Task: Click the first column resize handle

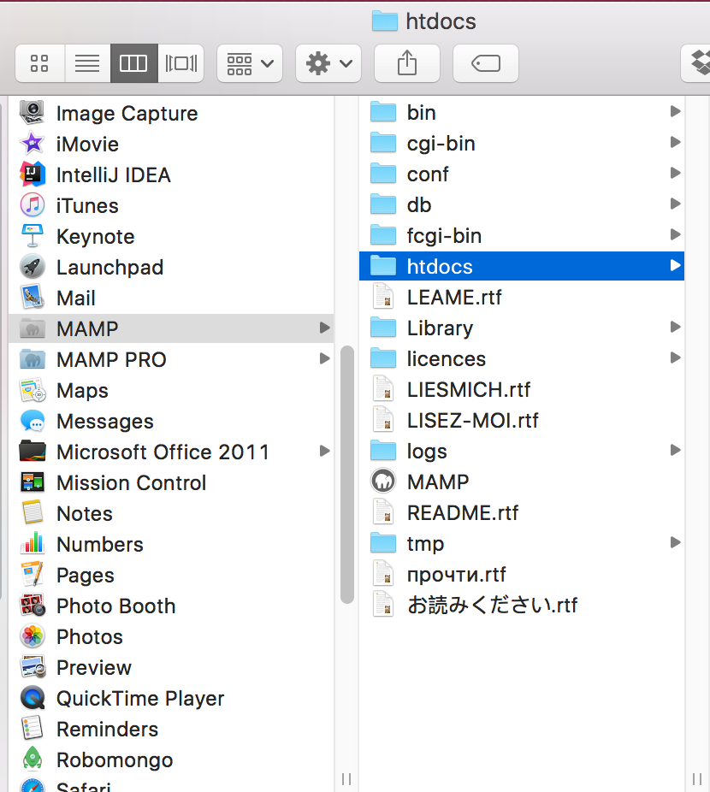Action: click(x=346, y=779)
